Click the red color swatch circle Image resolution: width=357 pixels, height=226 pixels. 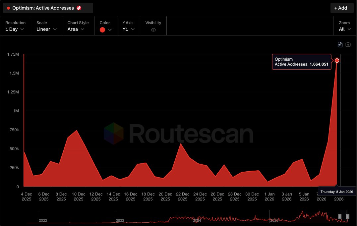(x=102, y=30)
